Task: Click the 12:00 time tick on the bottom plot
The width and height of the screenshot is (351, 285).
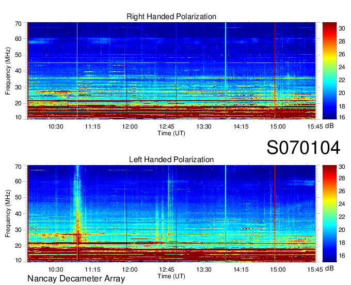Action: pos(130,270)
